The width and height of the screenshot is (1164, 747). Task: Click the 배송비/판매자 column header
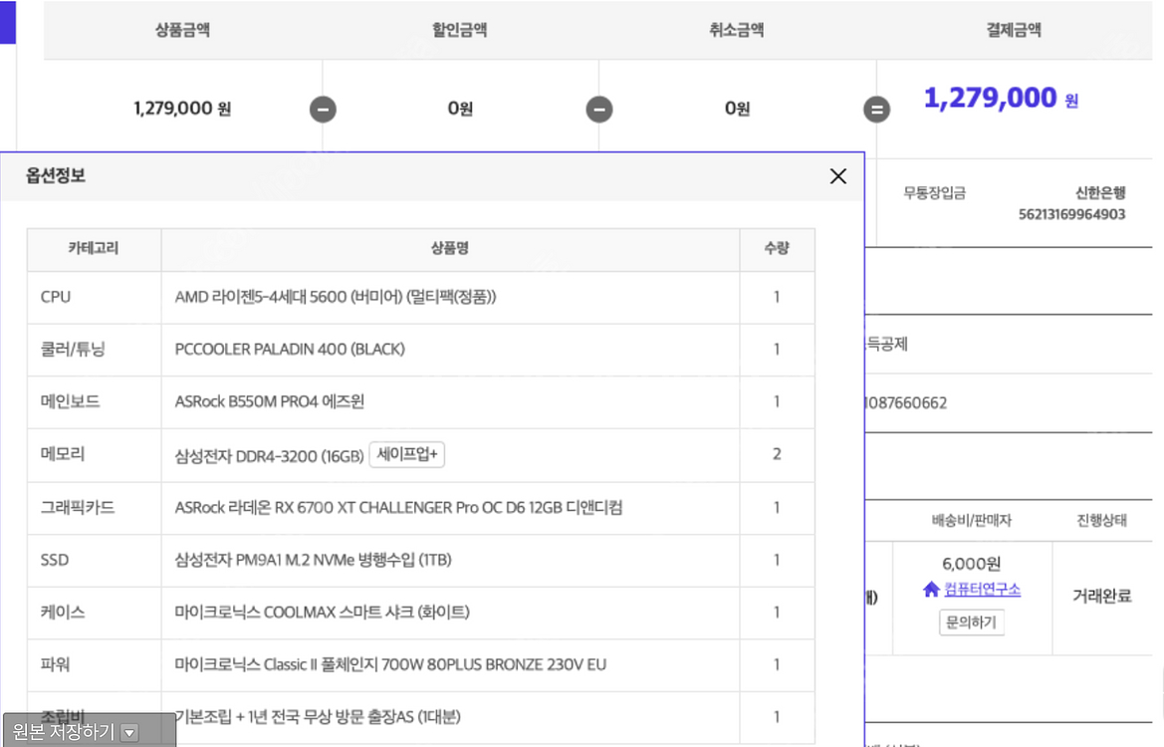972,521
